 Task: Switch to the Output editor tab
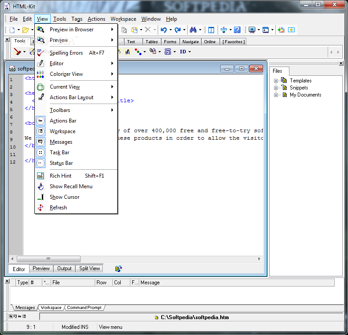[64, 268]
